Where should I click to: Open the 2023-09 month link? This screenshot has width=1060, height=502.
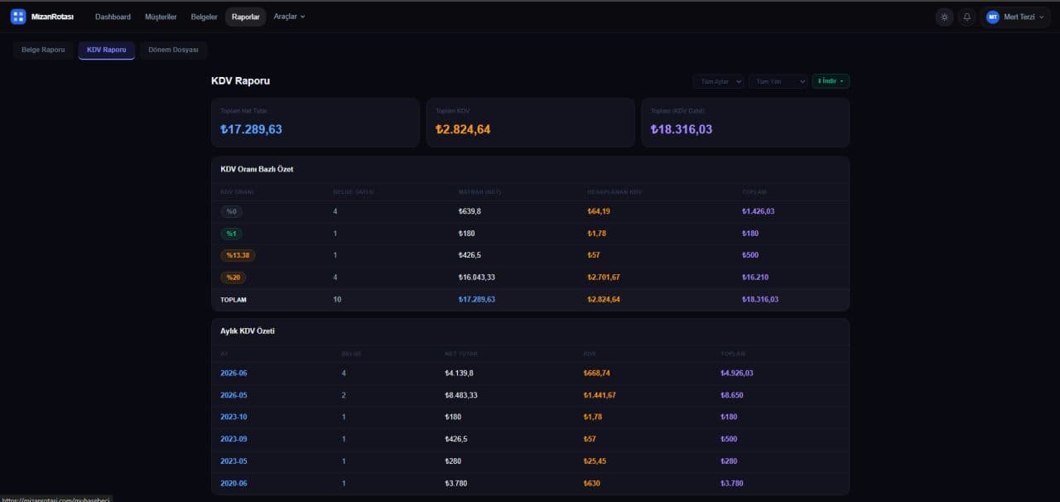(234, 439)
